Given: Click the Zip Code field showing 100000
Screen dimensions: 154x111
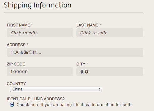Looking at the screenshot, I should click(40, 72).
